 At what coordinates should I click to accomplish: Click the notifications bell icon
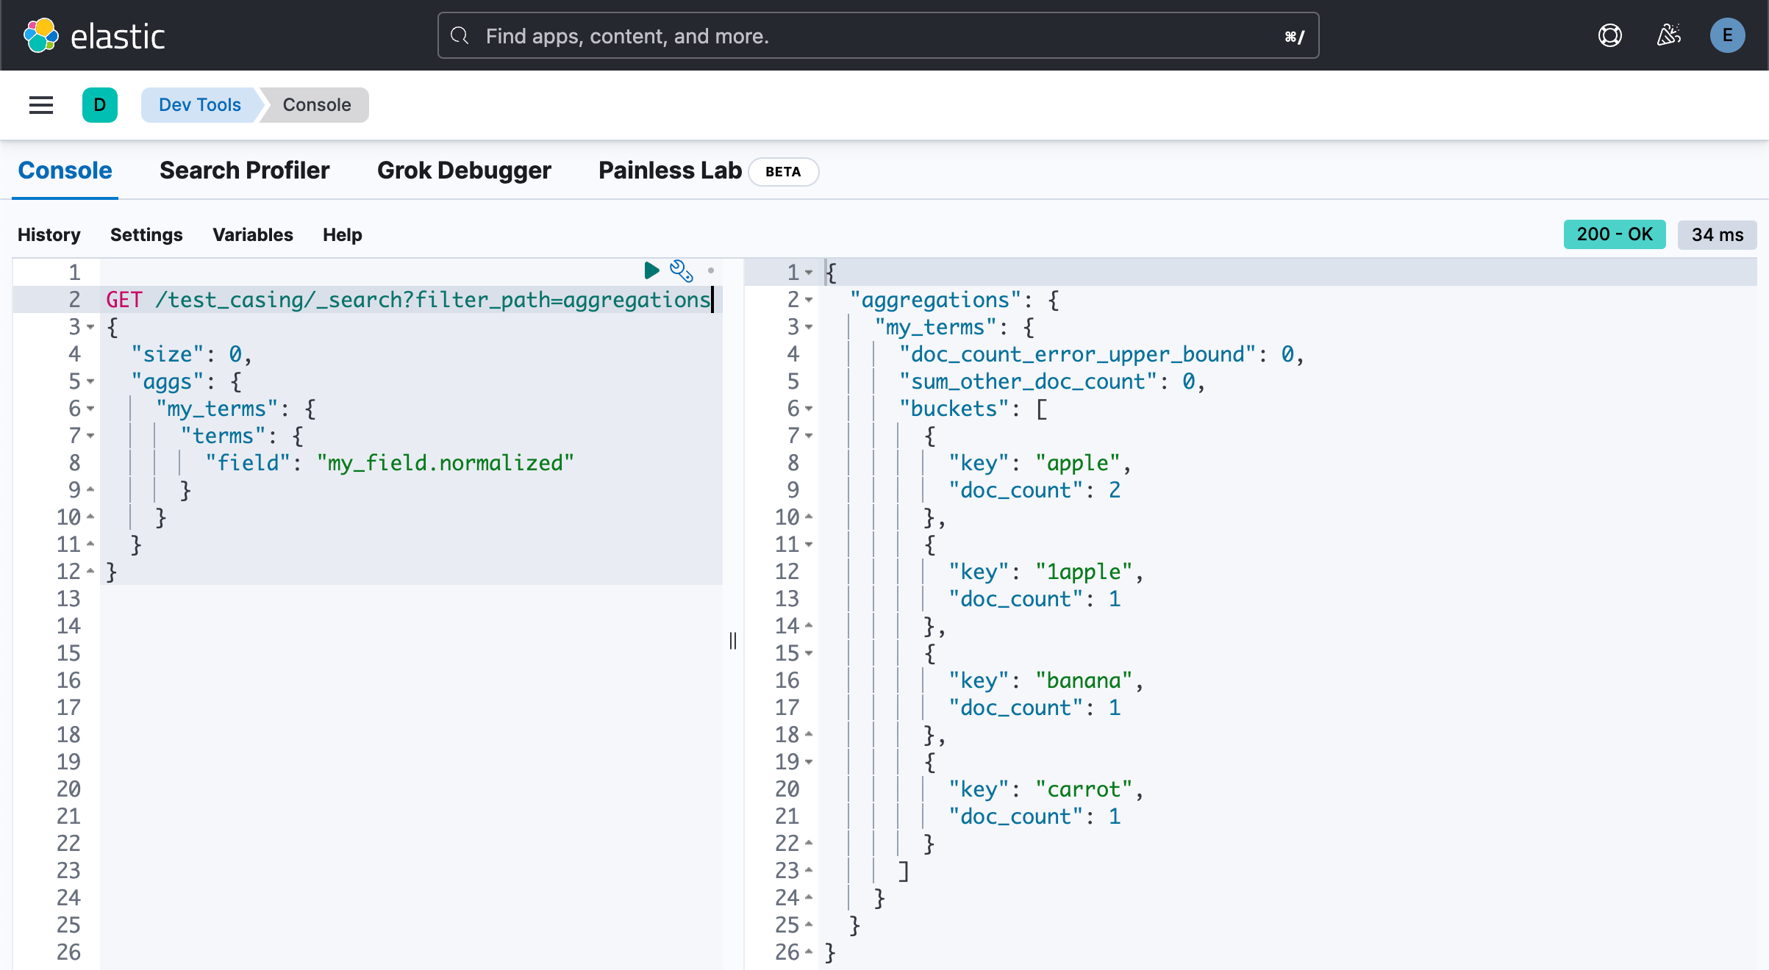click(1668, 35)
